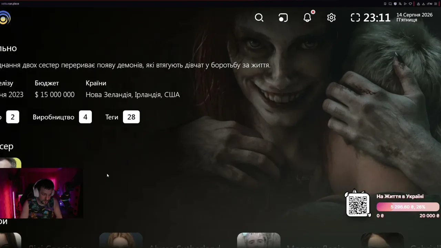Open the blond-haired actor photo thumbnail
Image resolution: width=441 pixels, height=248 pixels.
259,240
